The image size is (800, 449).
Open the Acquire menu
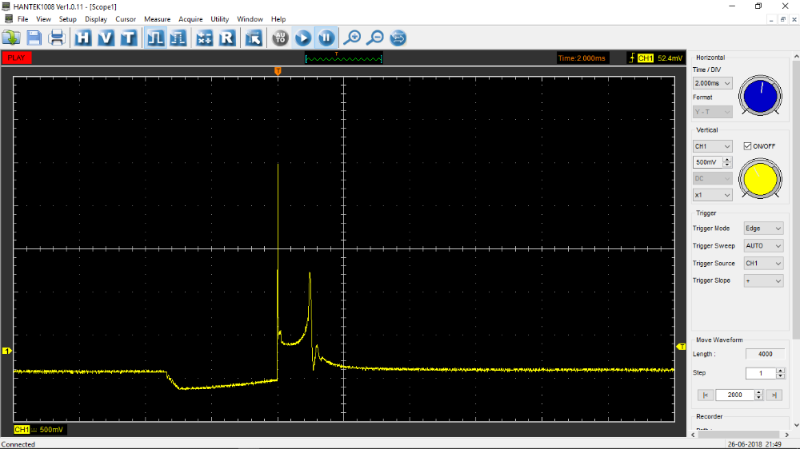(x=190, y=19)
